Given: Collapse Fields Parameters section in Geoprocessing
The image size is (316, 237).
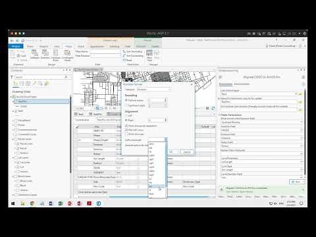Looking at the screenshot, I should pos(219,115).
